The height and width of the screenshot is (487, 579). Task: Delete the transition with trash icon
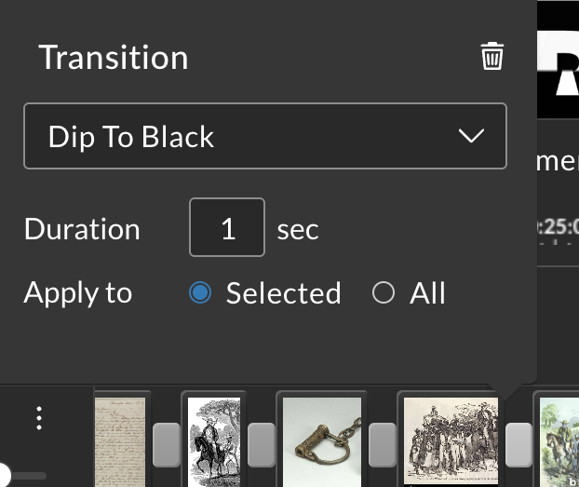[x=492, y=56]
